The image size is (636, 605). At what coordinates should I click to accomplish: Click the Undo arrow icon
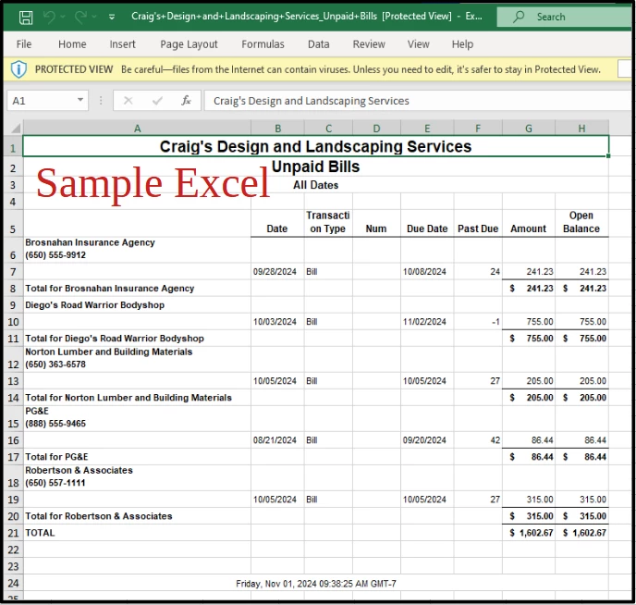[x=50, y=17]
